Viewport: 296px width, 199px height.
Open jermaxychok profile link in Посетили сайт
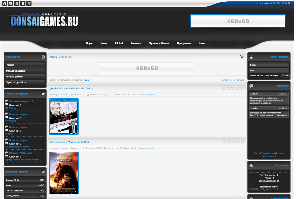click(x=272, y=189)
